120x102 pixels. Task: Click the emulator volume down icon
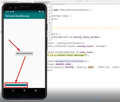pyautogui.click(x=50, y=13)
